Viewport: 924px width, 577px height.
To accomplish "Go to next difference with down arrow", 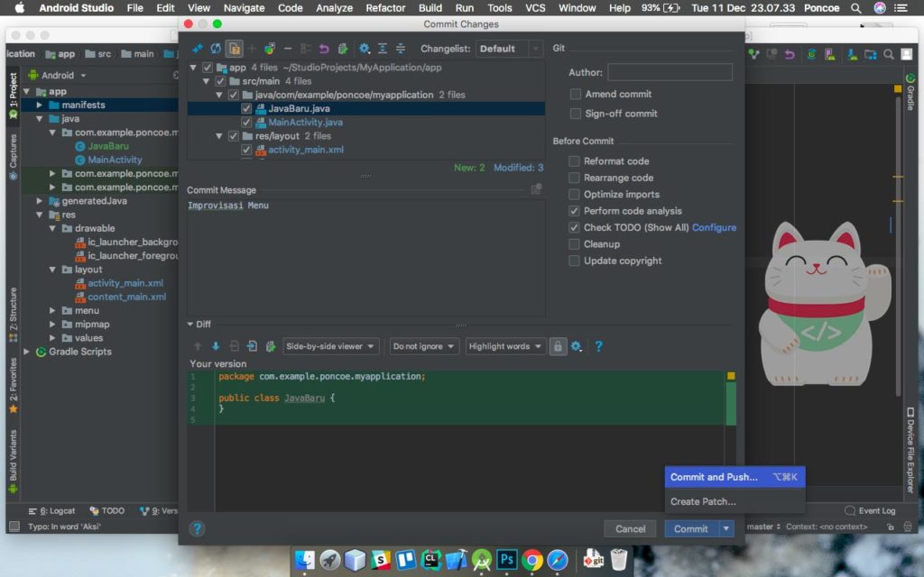I will tap(216, 346).
